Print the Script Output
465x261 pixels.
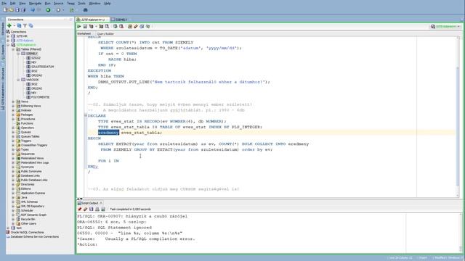[97, 210]
